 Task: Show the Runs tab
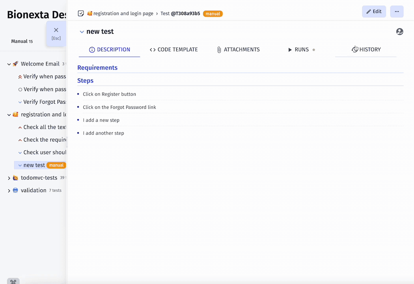pyautogui.click(x=302, y=50)
